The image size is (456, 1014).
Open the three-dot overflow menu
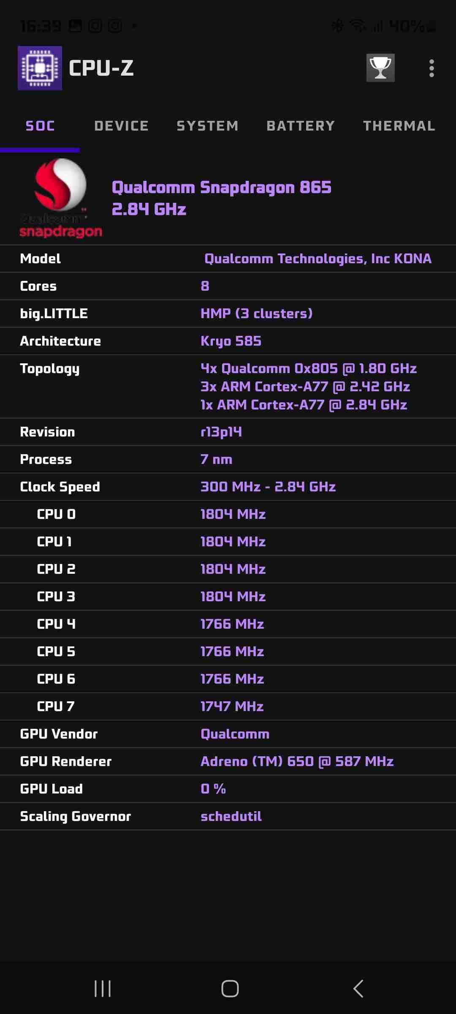pos(431,68)
